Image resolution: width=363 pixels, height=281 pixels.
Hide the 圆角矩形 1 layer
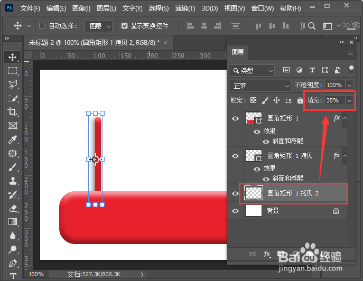pyautogui.click(x=236, y=118)
